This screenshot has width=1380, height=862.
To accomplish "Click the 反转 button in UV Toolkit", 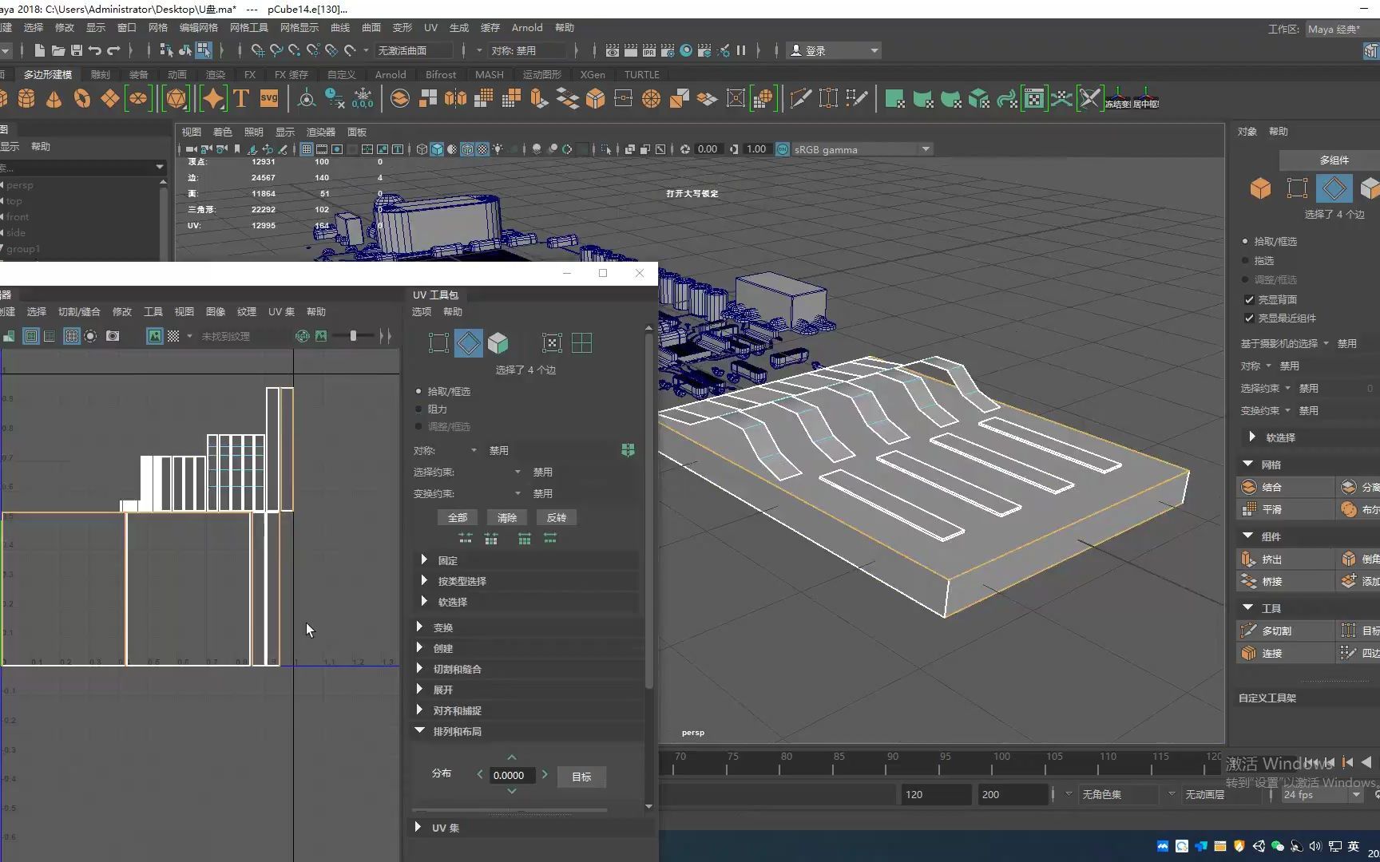I will point(556,517).
